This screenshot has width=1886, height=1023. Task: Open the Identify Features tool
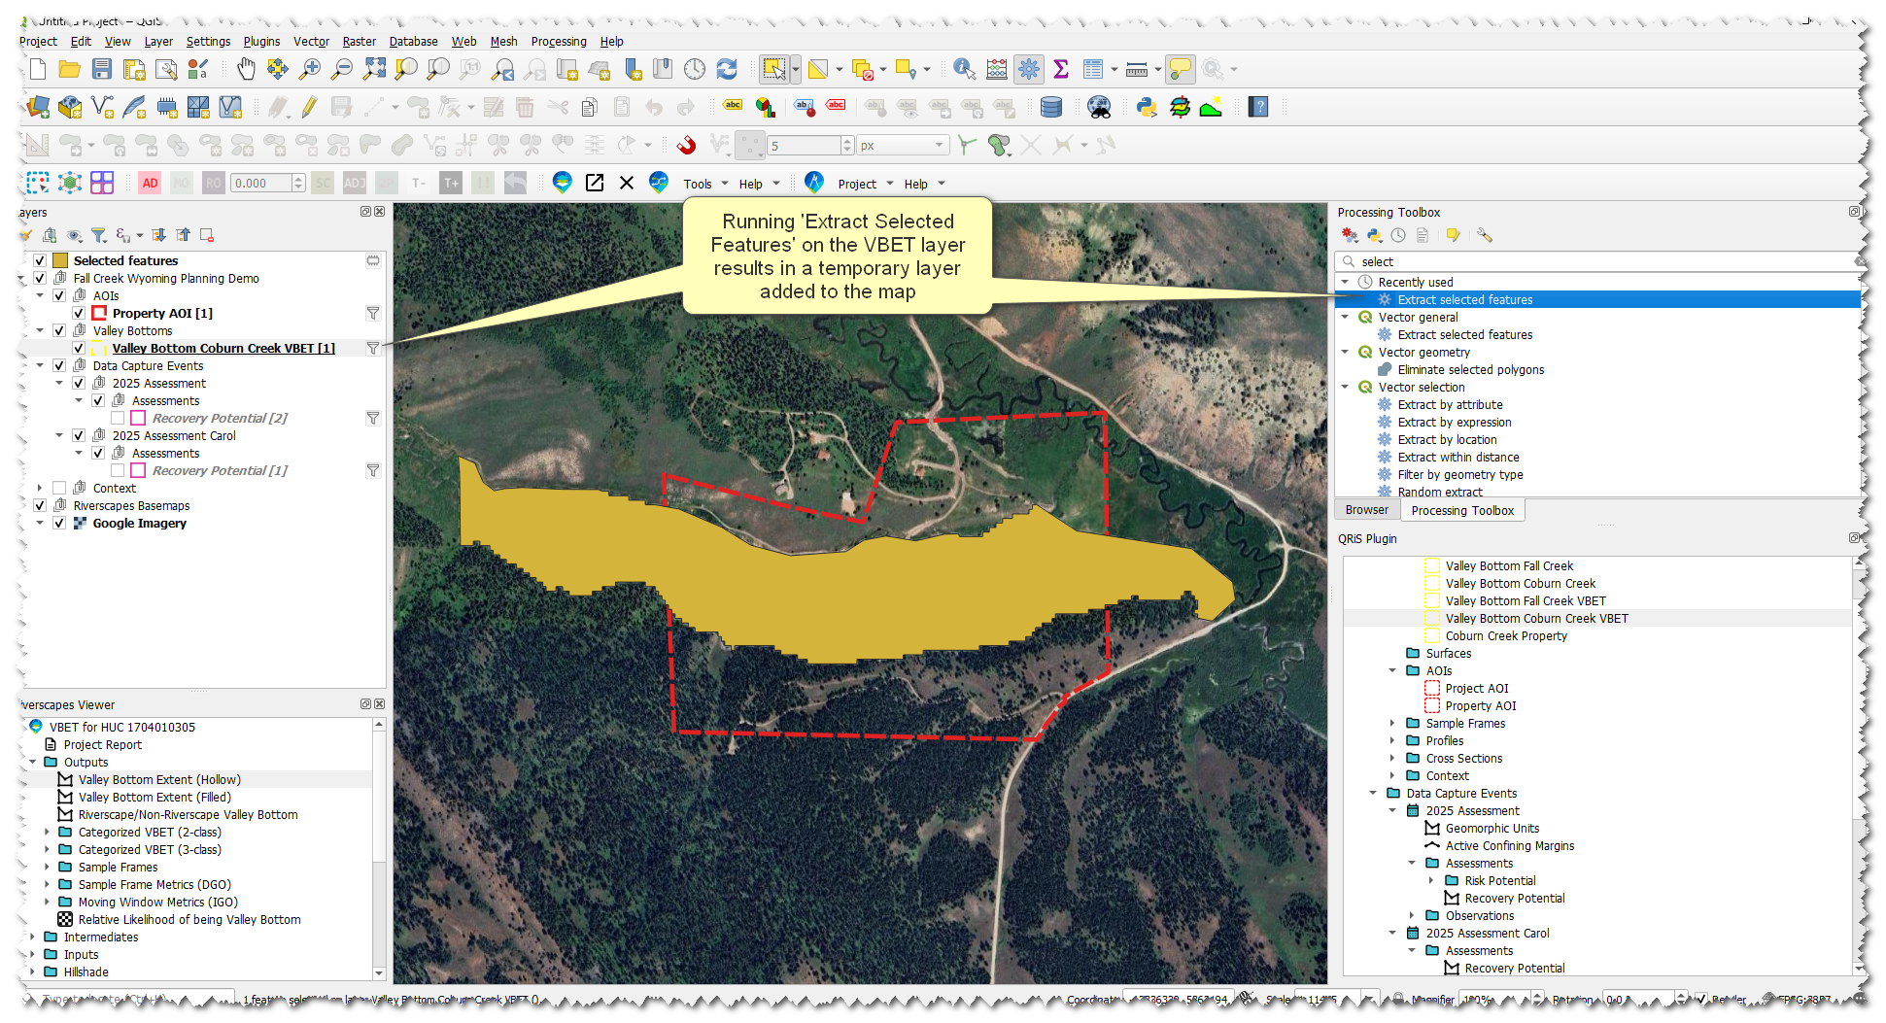[x=963, y=69]
